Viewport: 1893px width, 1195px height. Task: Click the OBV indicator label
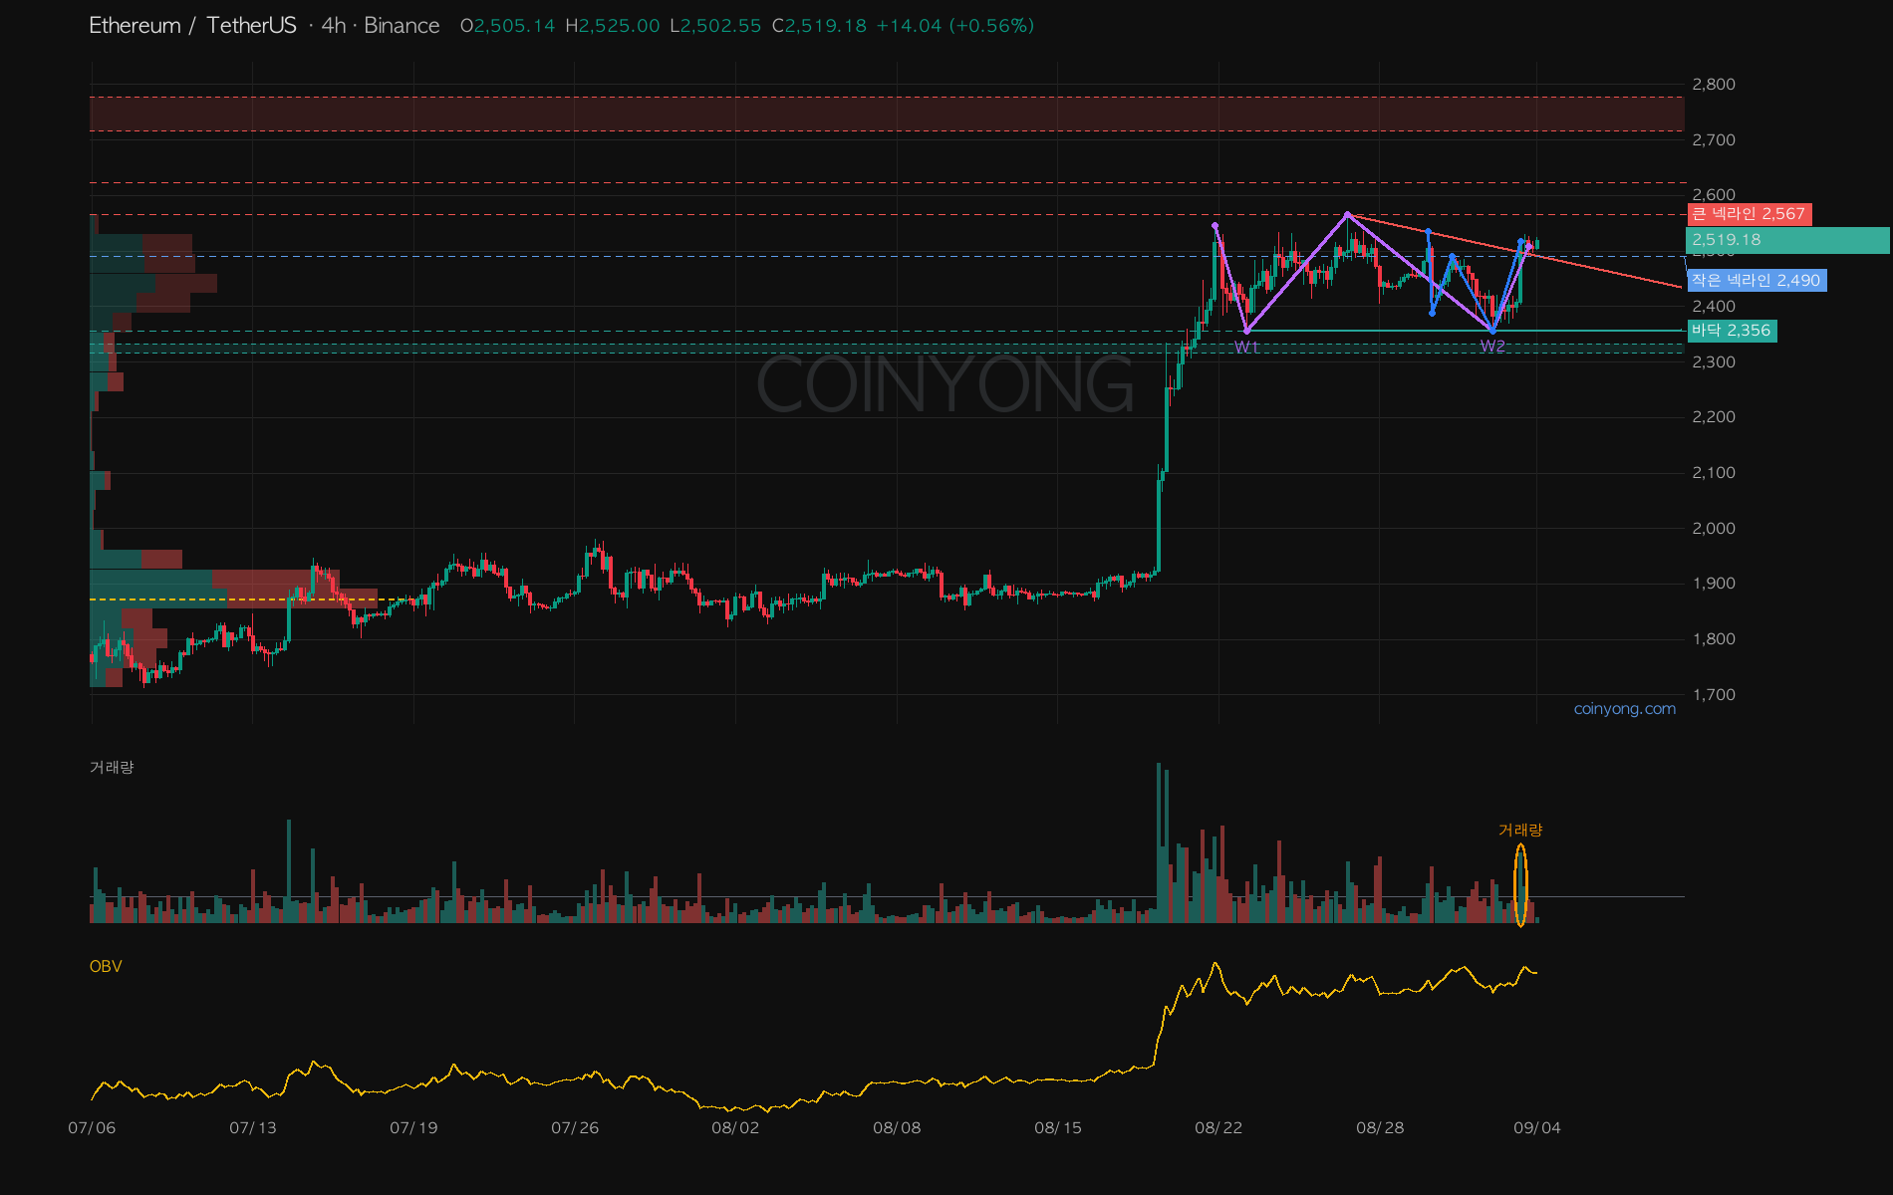click(106, 967)
